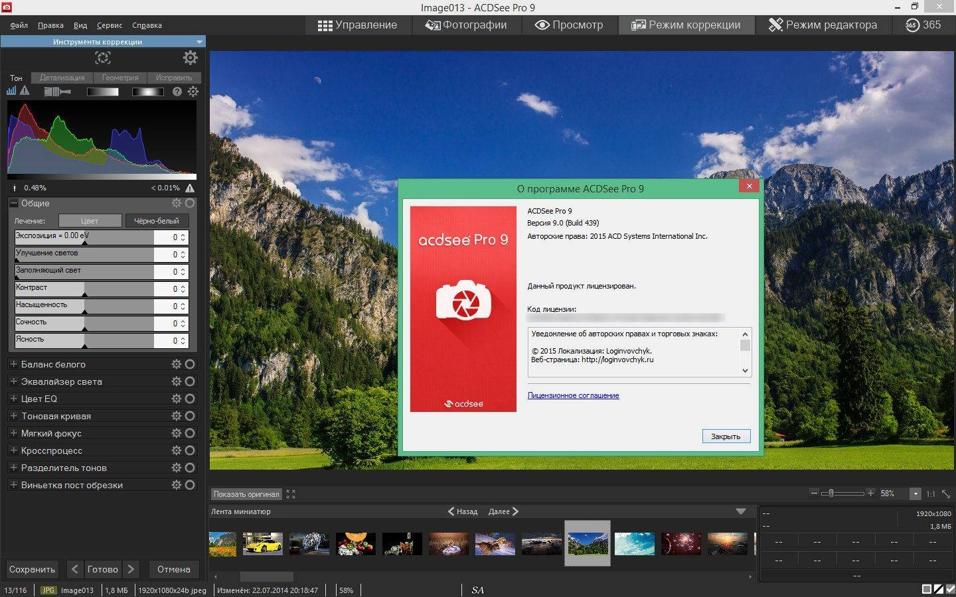Open the Детализация tab

pyautogui.click(x=62, y=78)
